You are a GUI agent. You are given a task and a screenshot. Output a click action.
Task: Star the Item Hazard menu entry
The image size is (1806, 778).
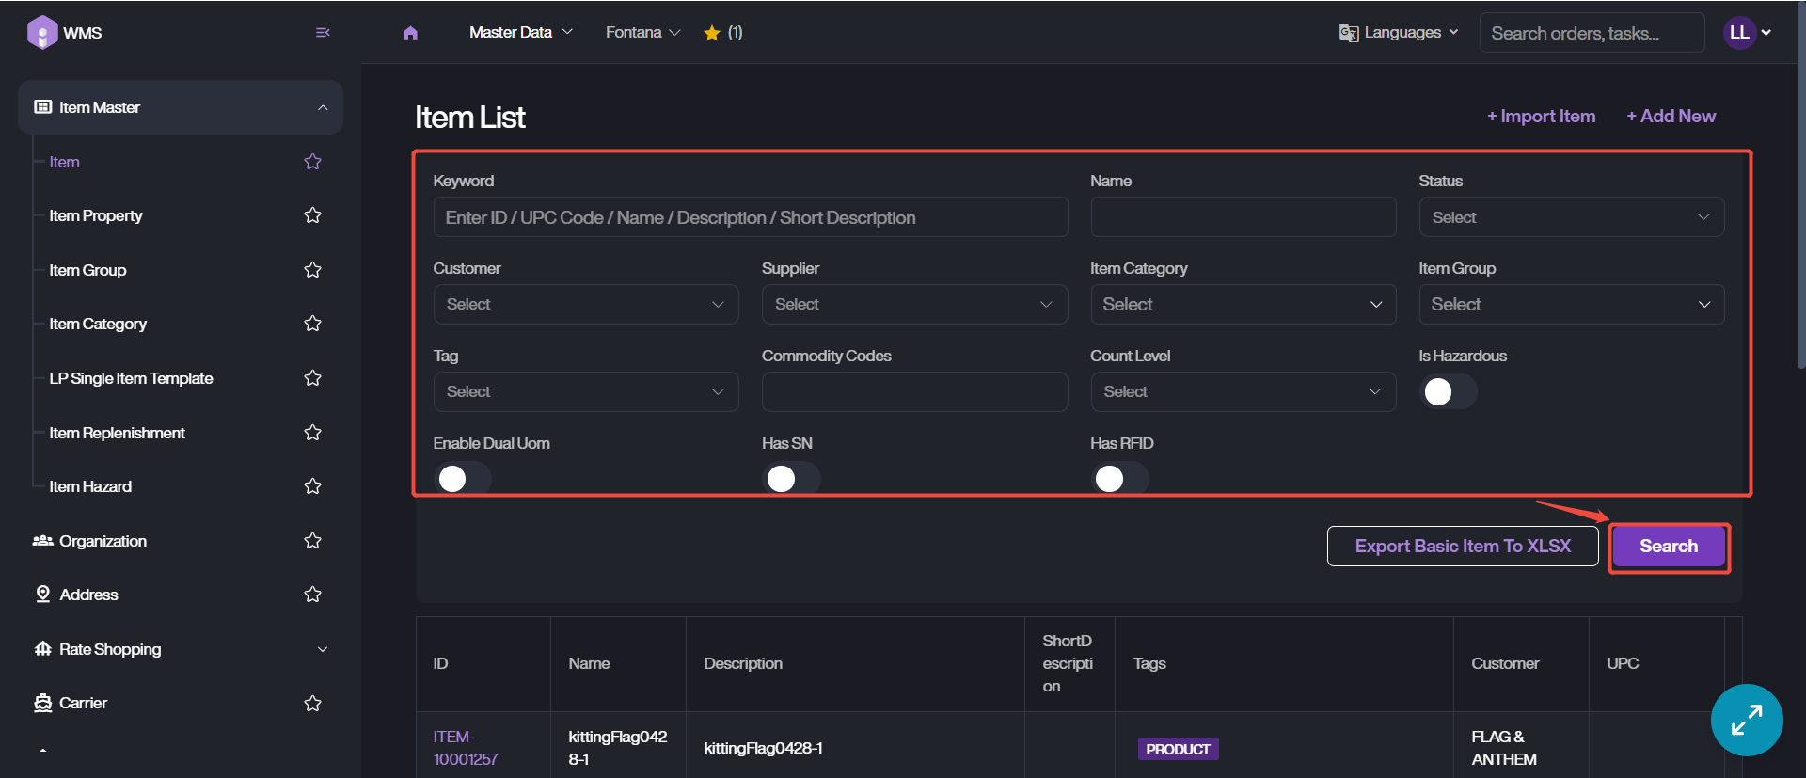313,486
